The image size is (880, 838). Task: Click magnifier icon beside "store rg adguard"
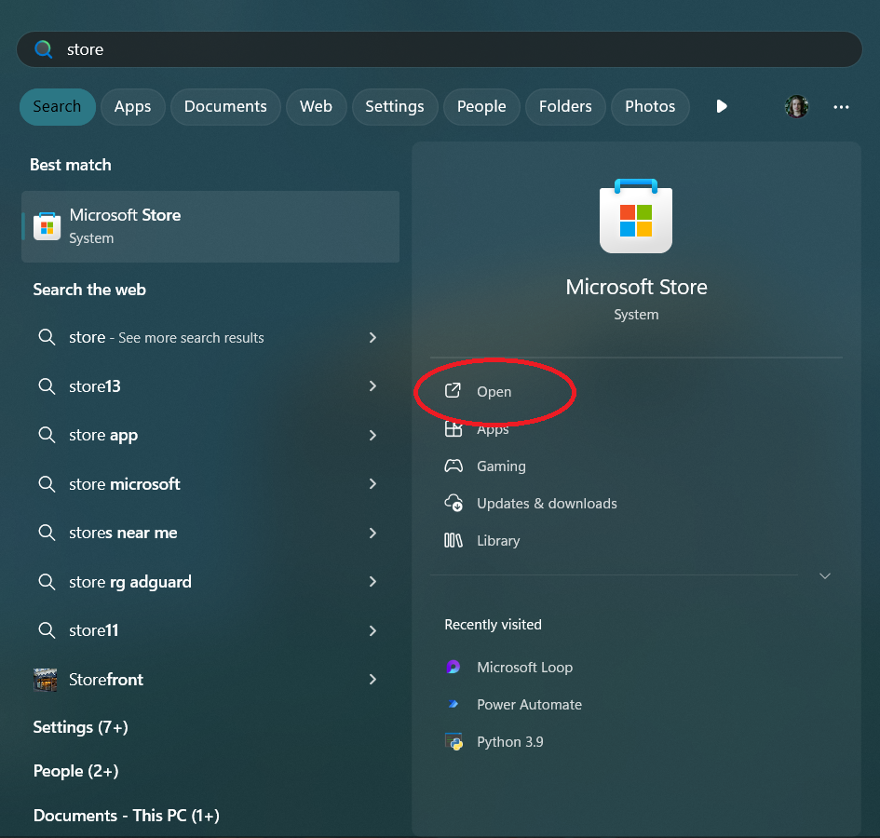(47, 582)
